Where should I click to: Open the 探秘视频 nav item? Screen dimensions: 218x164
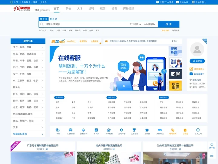(128, 9)
